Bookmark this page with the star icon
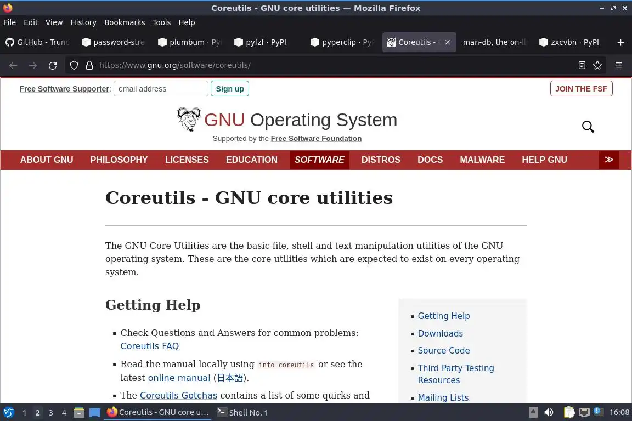This screenshot has width=632, height=421. click(x=597, y=65)
